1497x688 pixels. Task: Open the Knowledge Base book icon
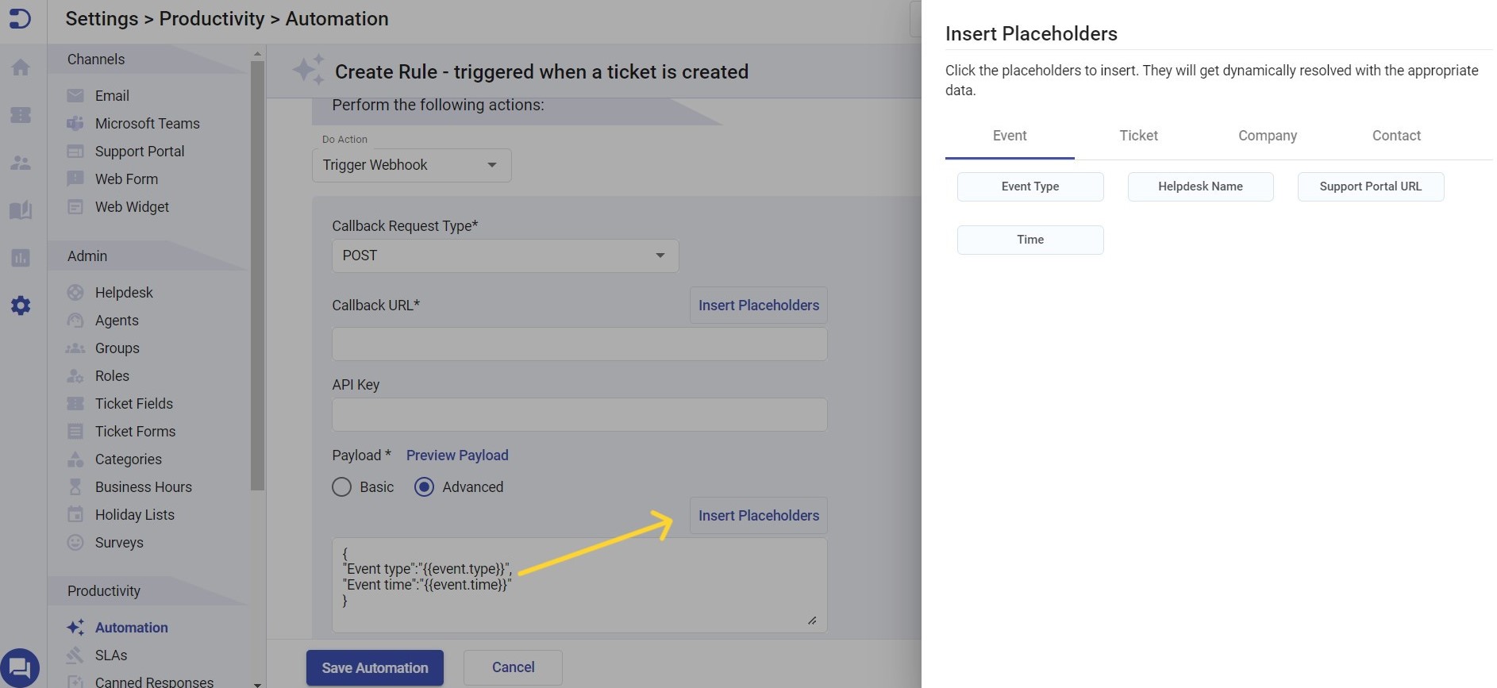pyautogui.click(x=20, y=210)
